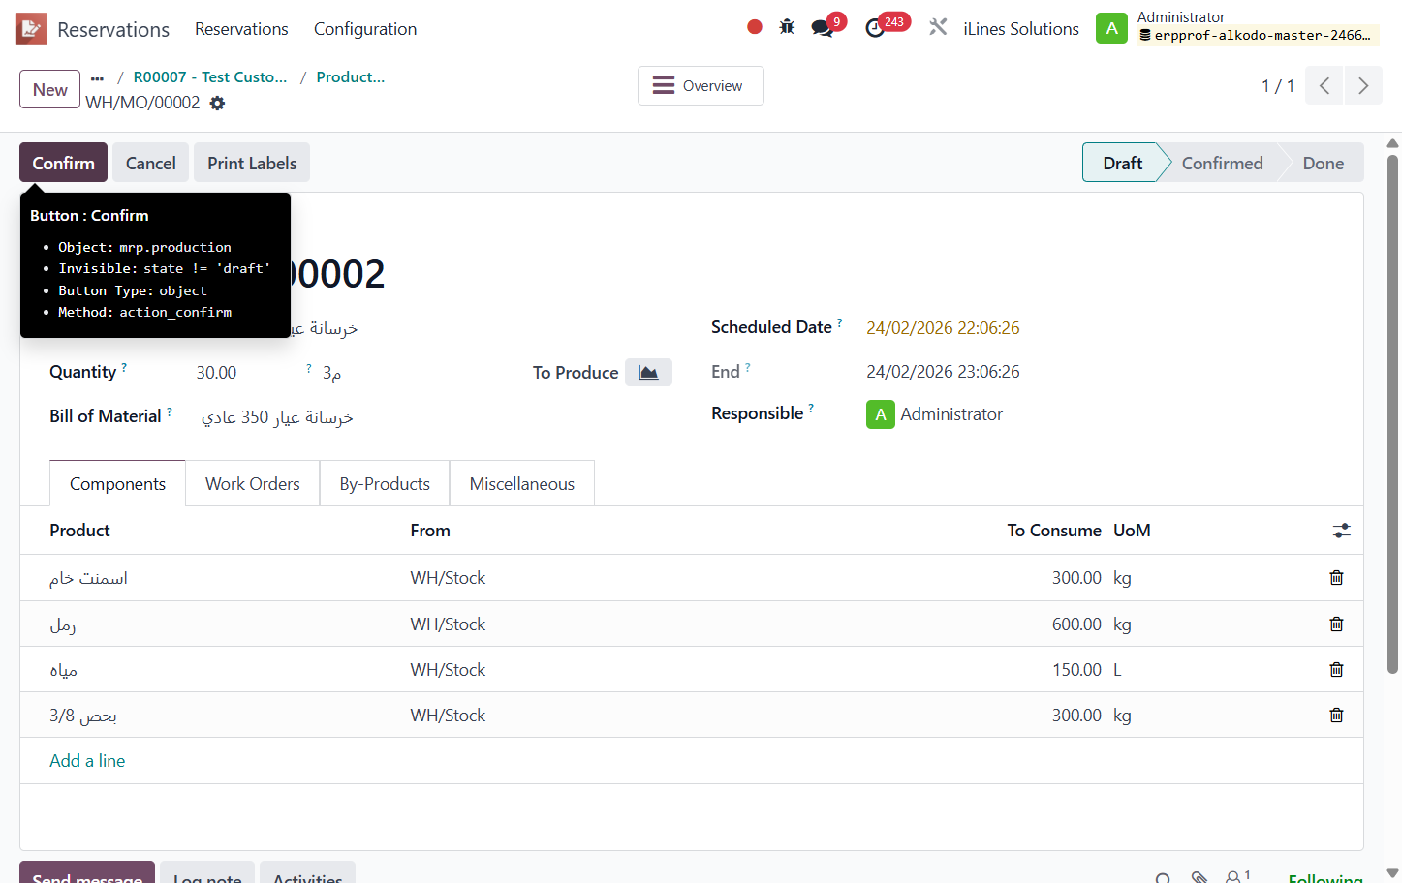Select the Components tab
Viewport: 1402px width, 883px height.
pos(117,483)
